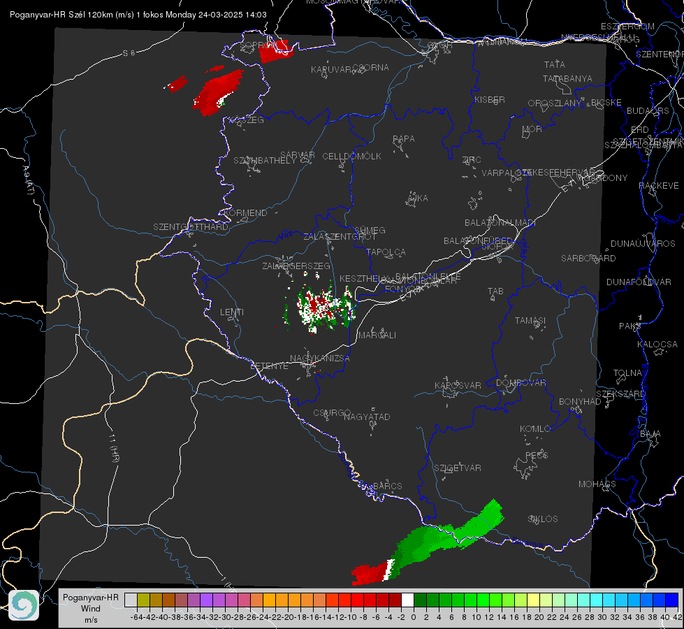
Task: Click the large red echo northwest of Kőszeg
Action: coord(219,92)
